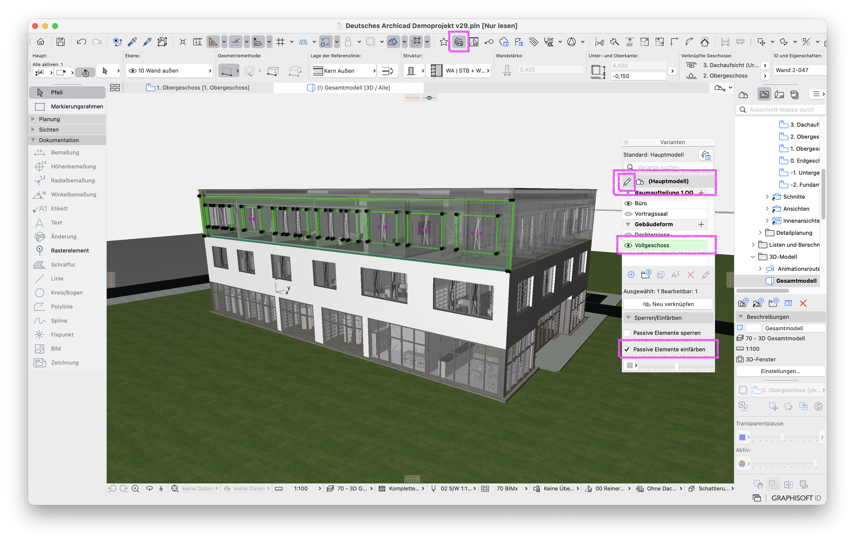Collapse the Gebäudeform variant set
This screenshot has width=855, height=542.
coord(628,224)
